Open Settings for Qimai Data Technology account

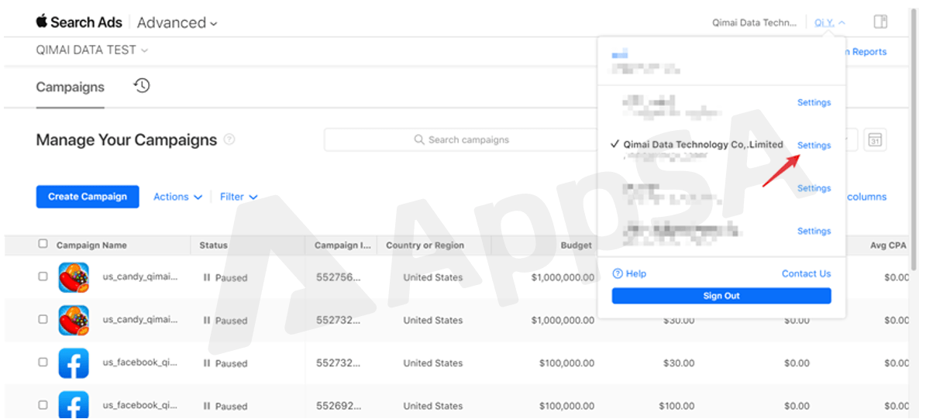814,145
